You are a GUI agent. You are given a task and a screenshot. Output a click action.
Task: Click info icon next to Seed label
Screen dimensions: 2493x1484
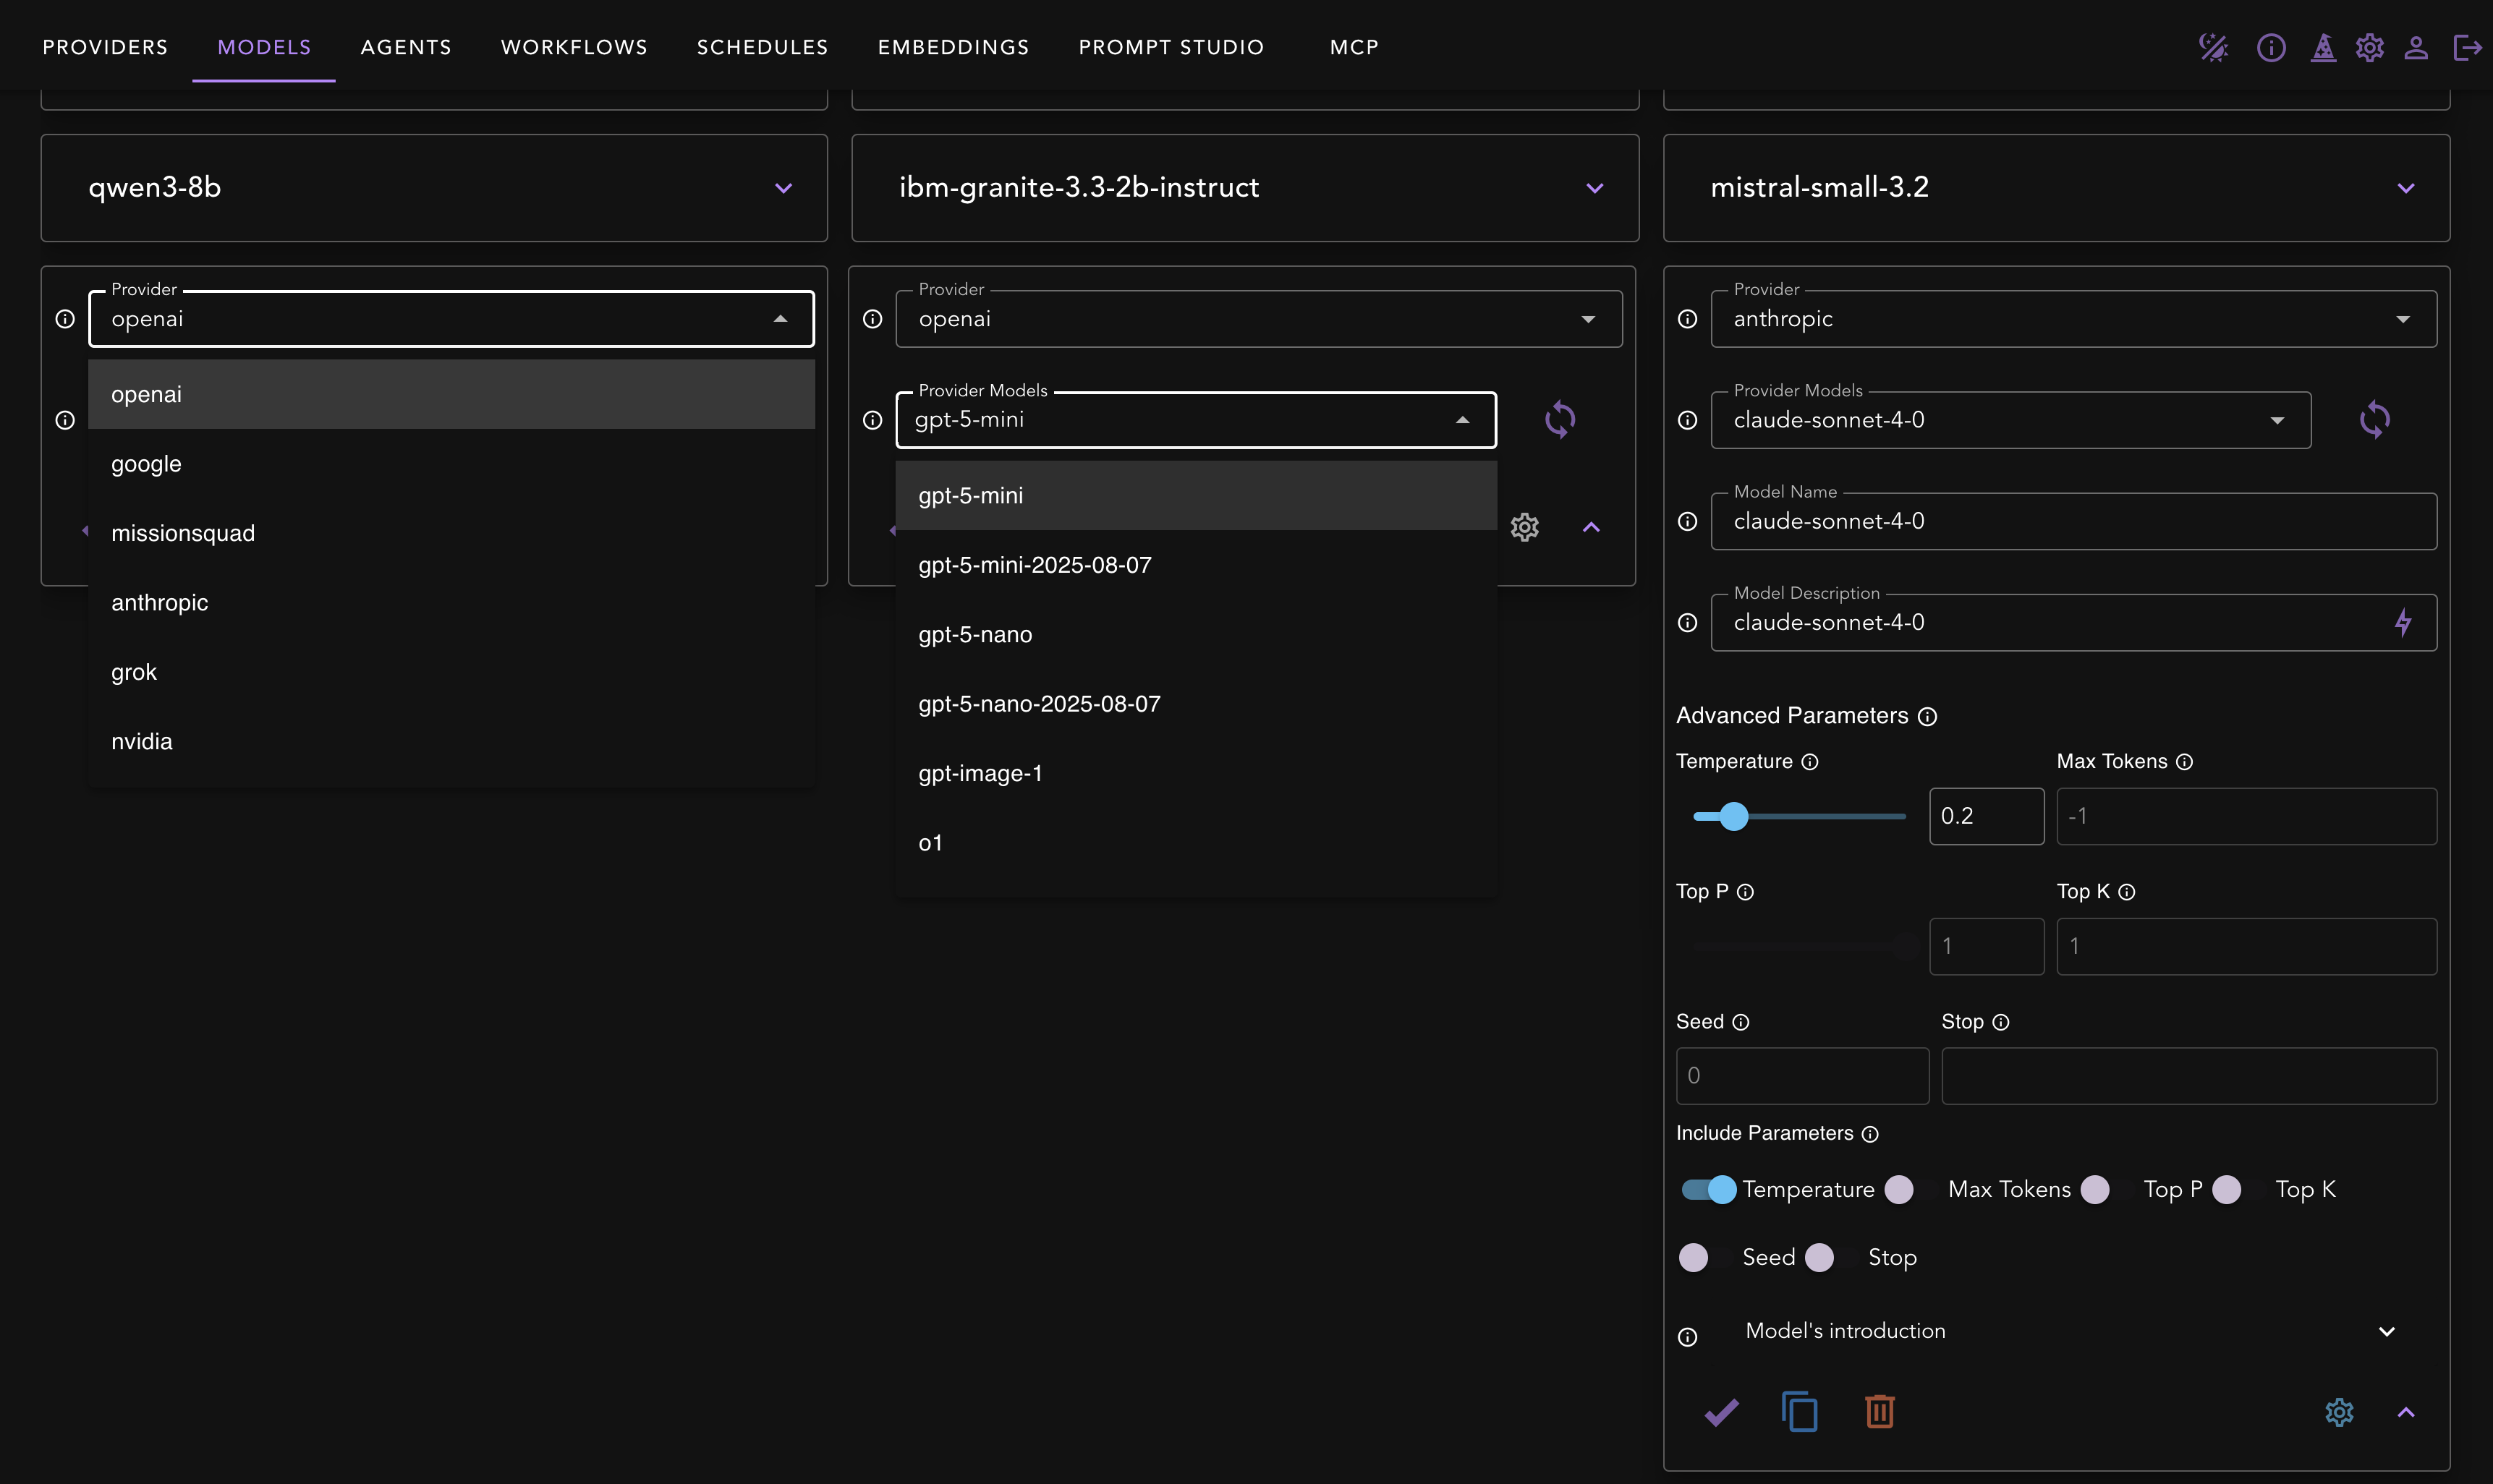[1741, 1022]
